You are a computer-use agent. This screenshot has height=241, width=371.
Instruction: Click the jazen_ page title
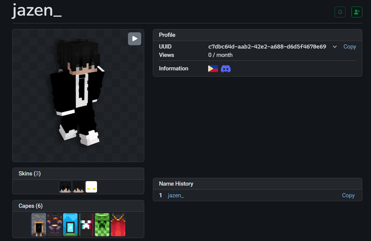pyautogui.click(x=37, y=10)
